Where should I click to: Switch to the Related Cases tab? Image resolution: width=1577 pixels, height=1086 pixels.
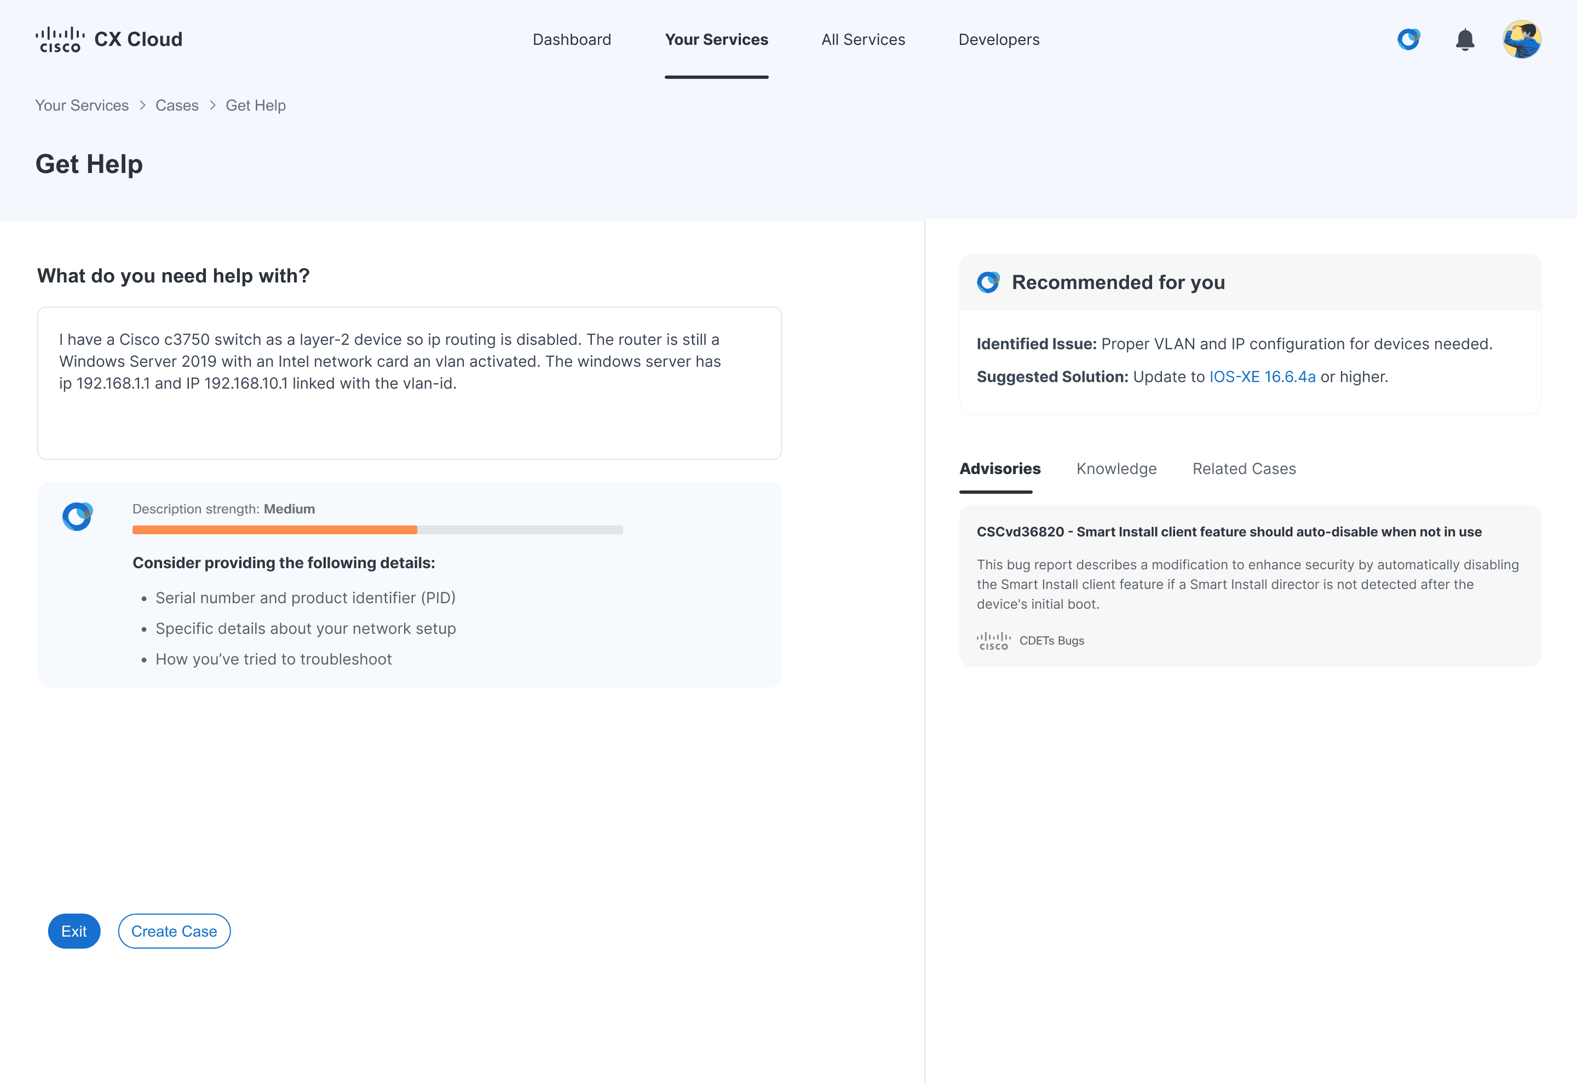pos(1244,469)
